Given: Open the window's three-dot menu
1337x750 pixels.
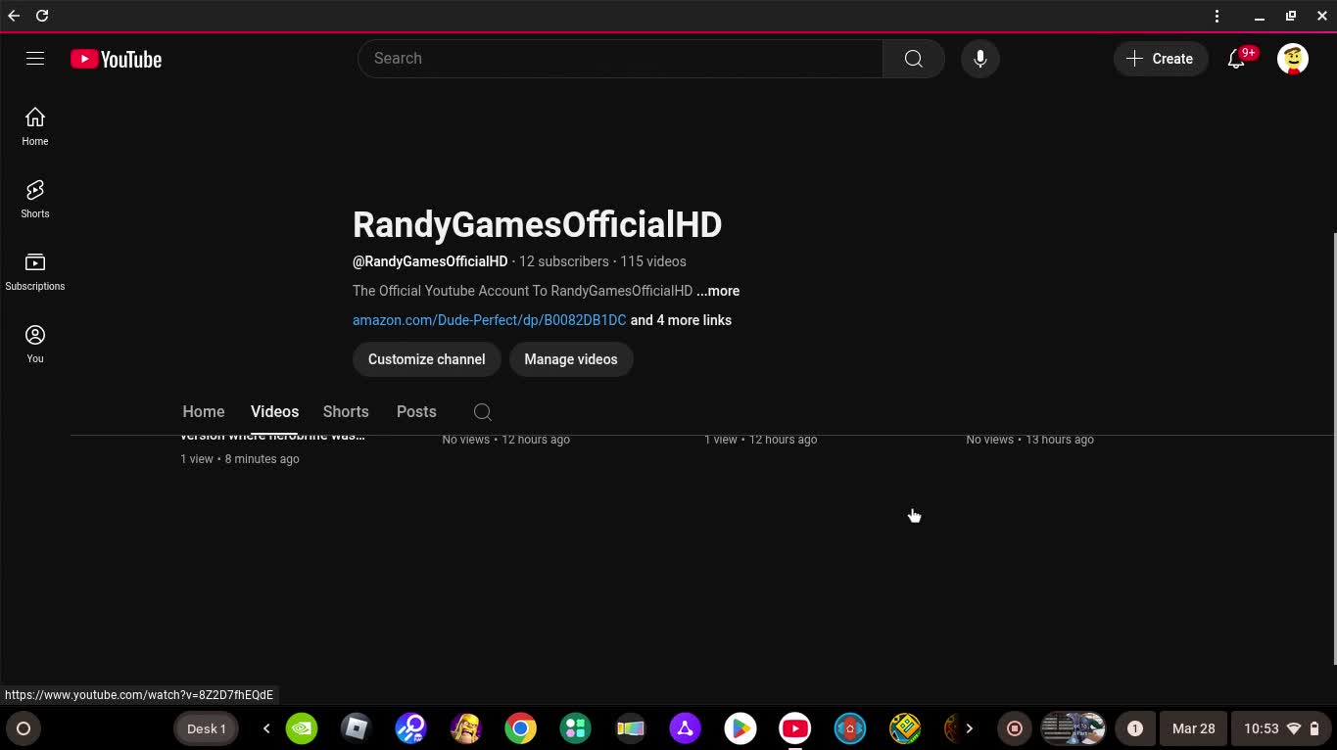Looking at the screenshot, I should (1217, 16).
